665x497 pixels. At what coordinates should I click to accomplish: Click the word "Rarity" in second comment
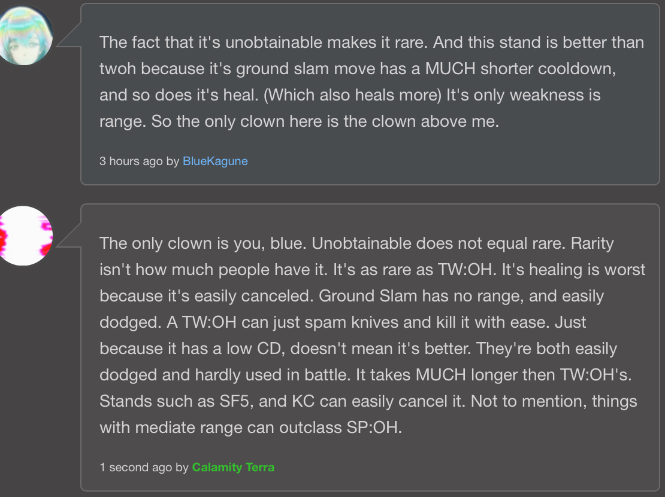click(593, 243)
